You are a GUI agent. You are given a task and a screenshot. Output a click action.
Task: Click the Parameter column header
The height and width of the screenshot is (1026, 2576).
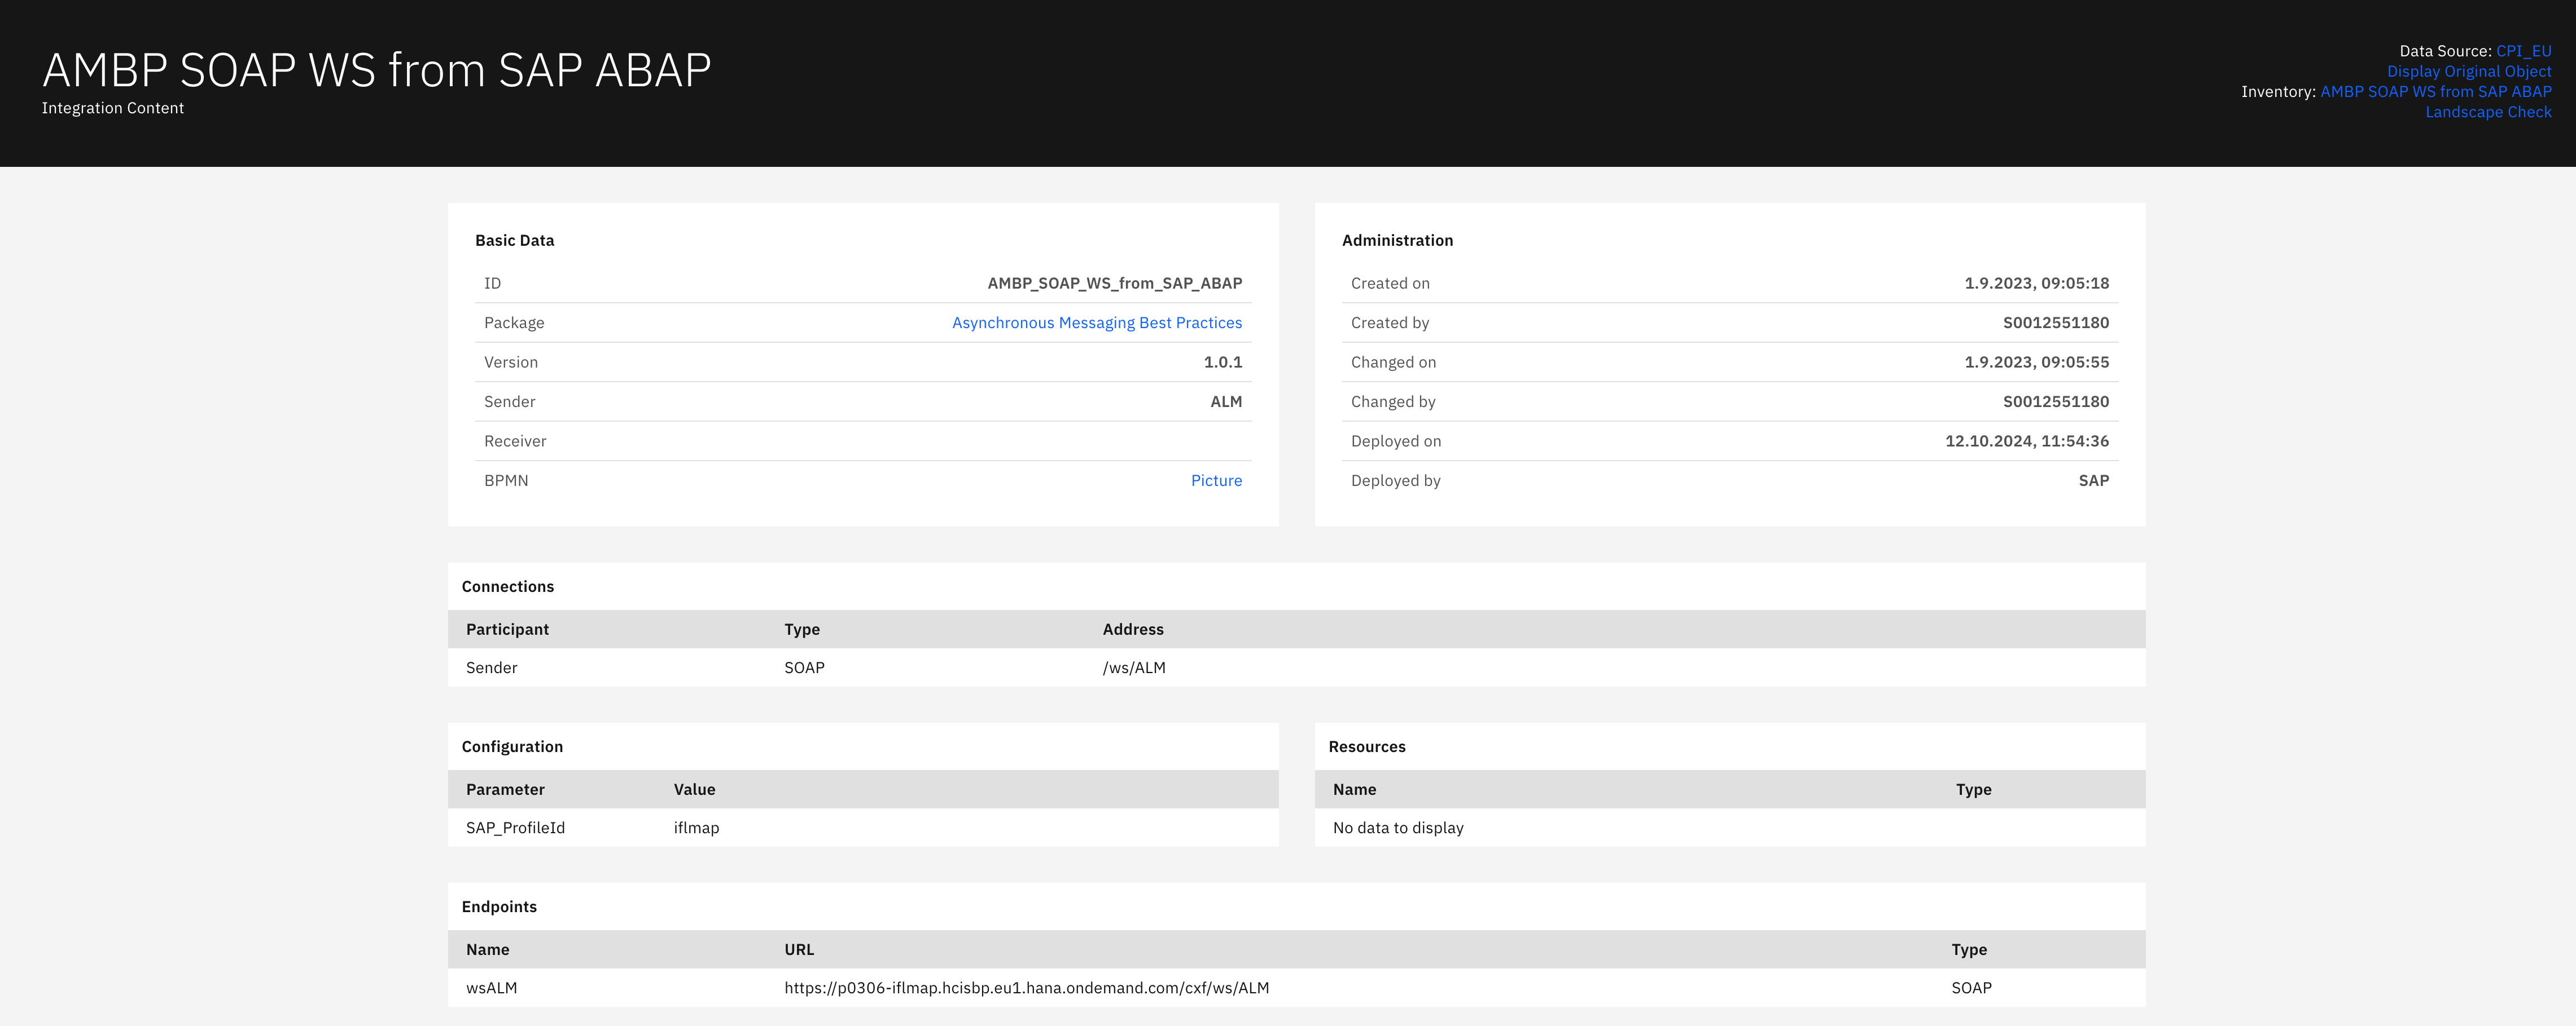[505, 789]
